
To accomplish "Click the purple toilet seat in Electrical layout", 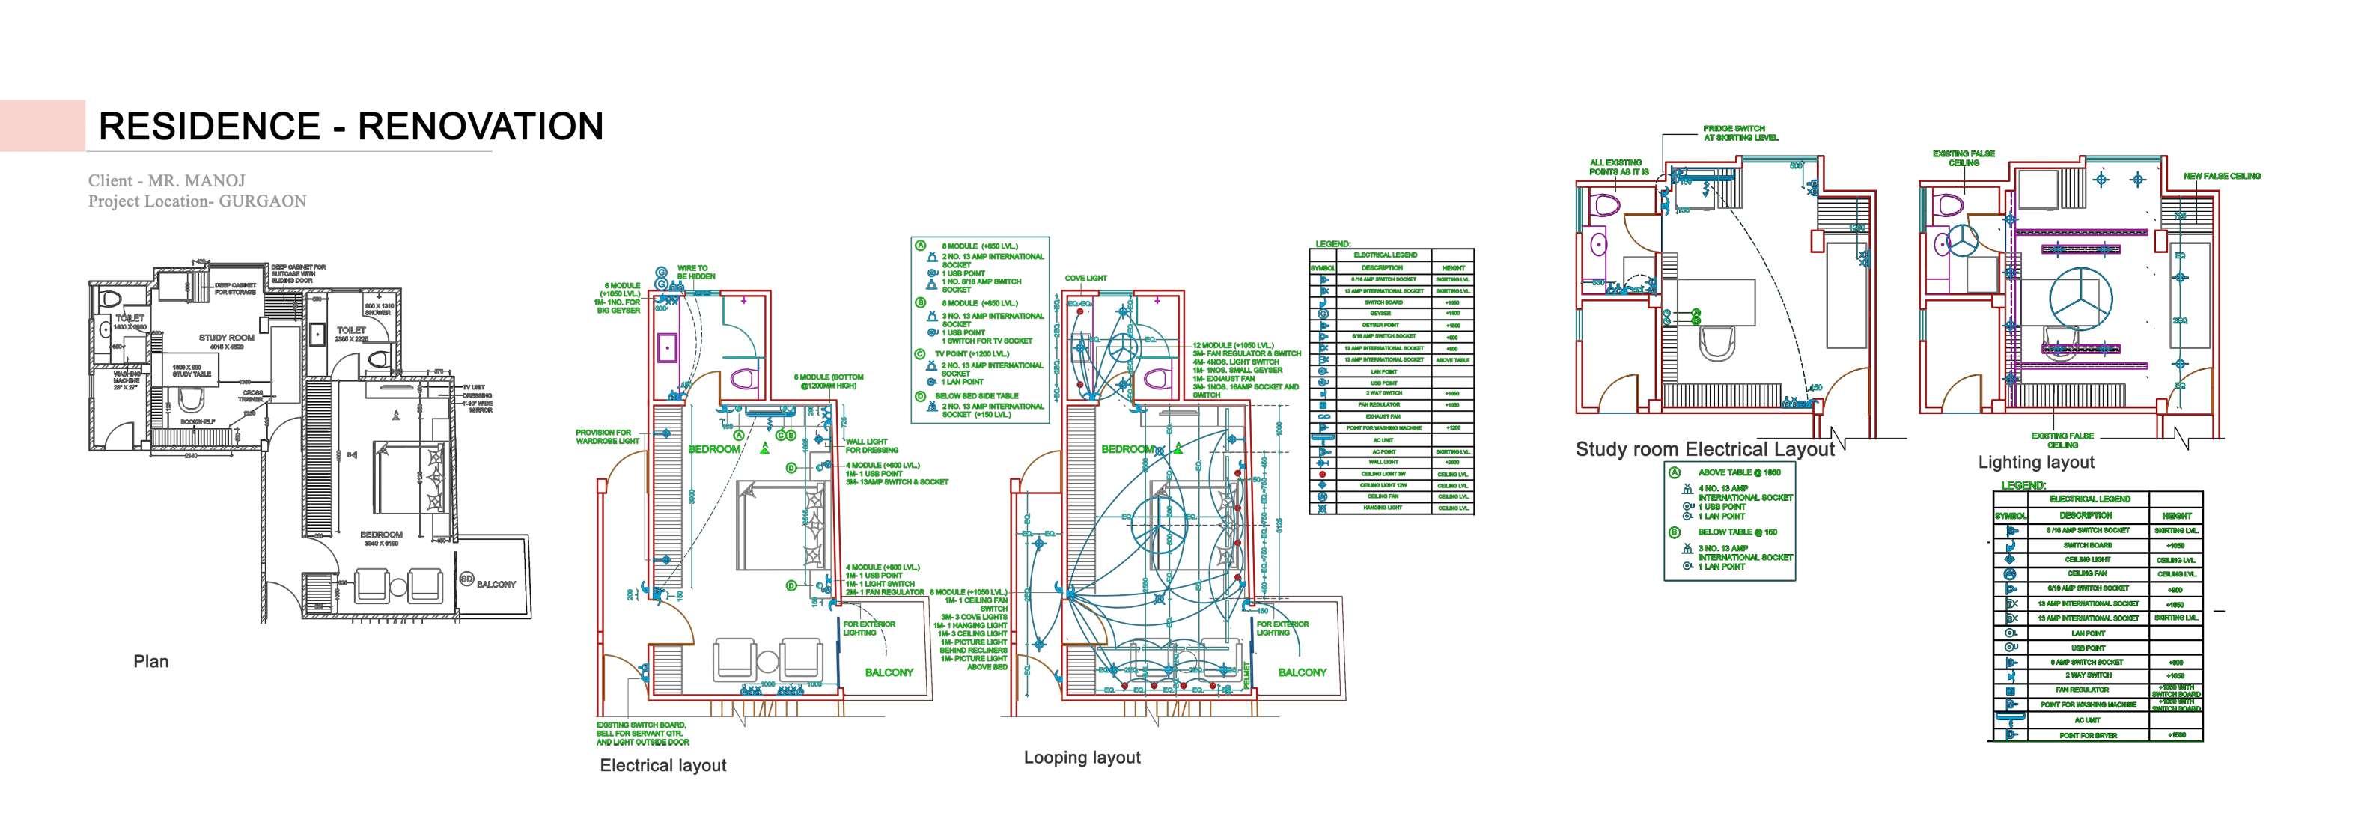I will point(744,378).
